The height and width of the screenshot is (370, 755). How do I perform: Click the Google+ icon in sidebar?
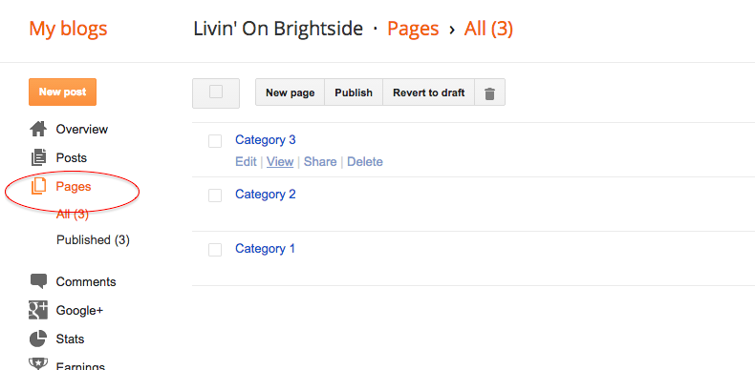[38, 310]
